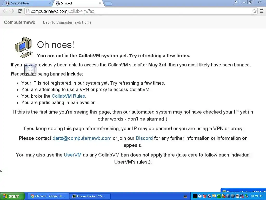
Task: Switch to the CollabVM Rules tab
Action: click(27, 3)
